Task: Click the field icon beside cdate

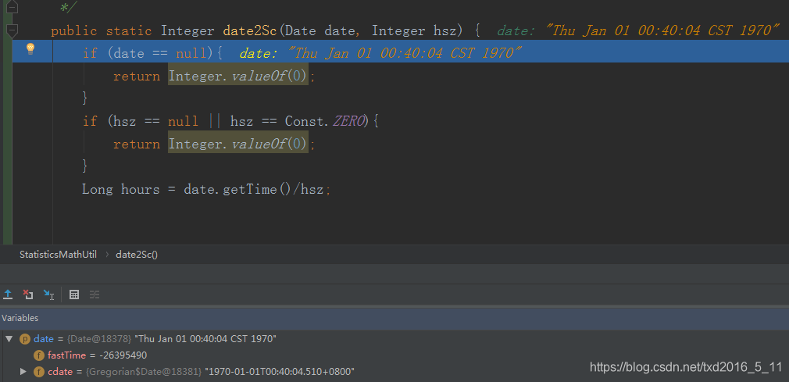Action: 39,371
